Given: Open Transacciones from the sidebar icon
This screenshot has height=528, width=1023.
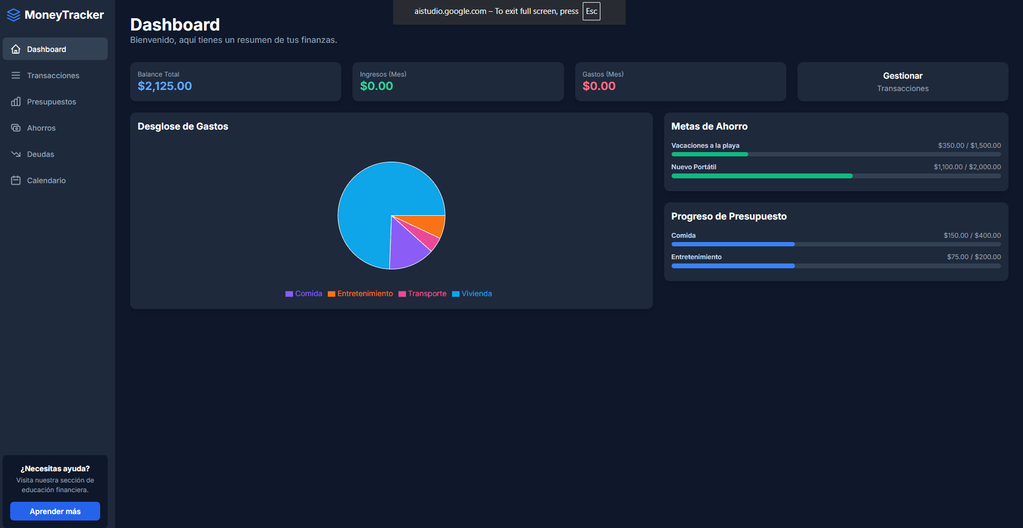Looking at the screenshot, I should 16,75.
